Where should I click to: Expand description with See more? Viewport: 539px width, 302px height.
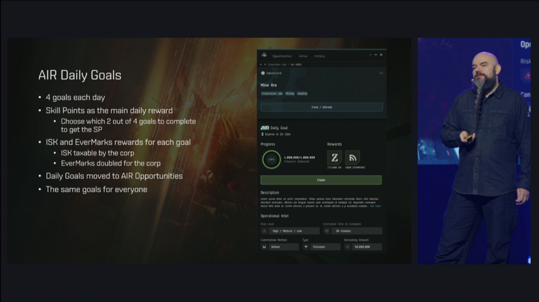click(375, 206)
